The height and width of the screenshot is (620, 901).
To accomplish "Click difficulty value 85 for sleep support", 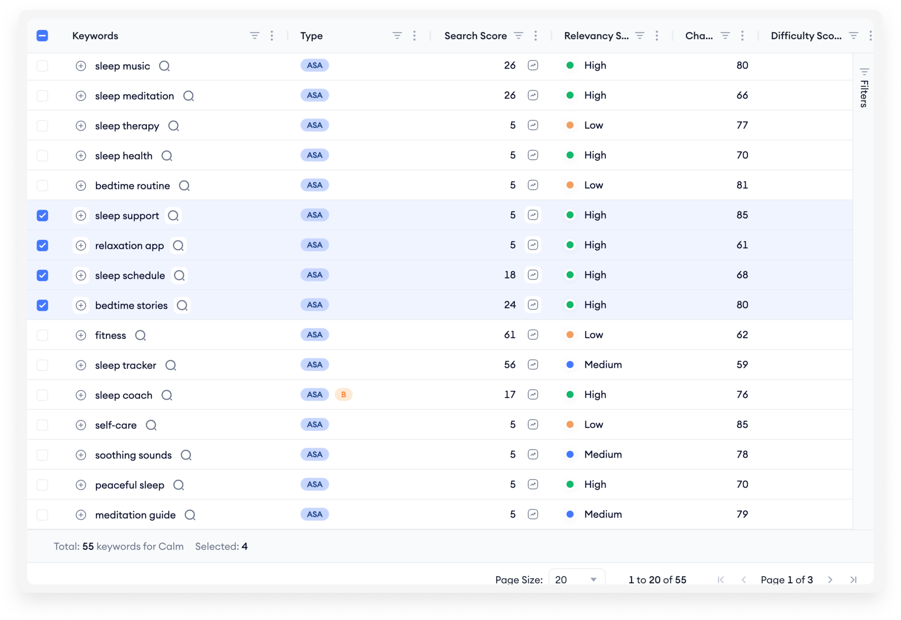I will click(x=742, y=215).
